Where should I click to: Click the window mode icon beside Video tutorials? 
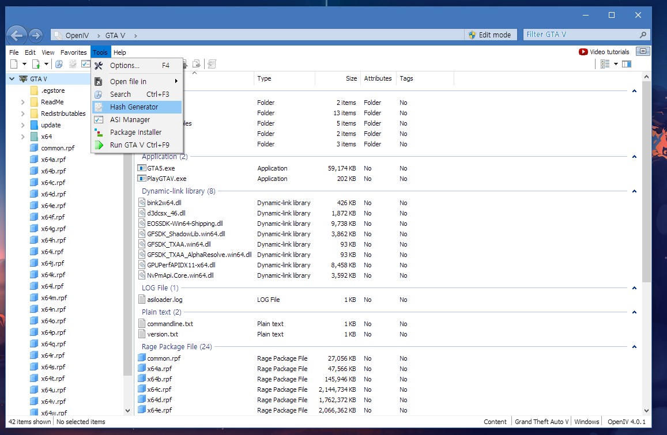click(x=643, y=51)
